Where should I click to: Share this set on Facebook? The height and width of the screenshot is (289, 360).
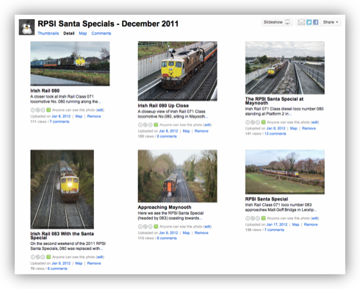316,22
